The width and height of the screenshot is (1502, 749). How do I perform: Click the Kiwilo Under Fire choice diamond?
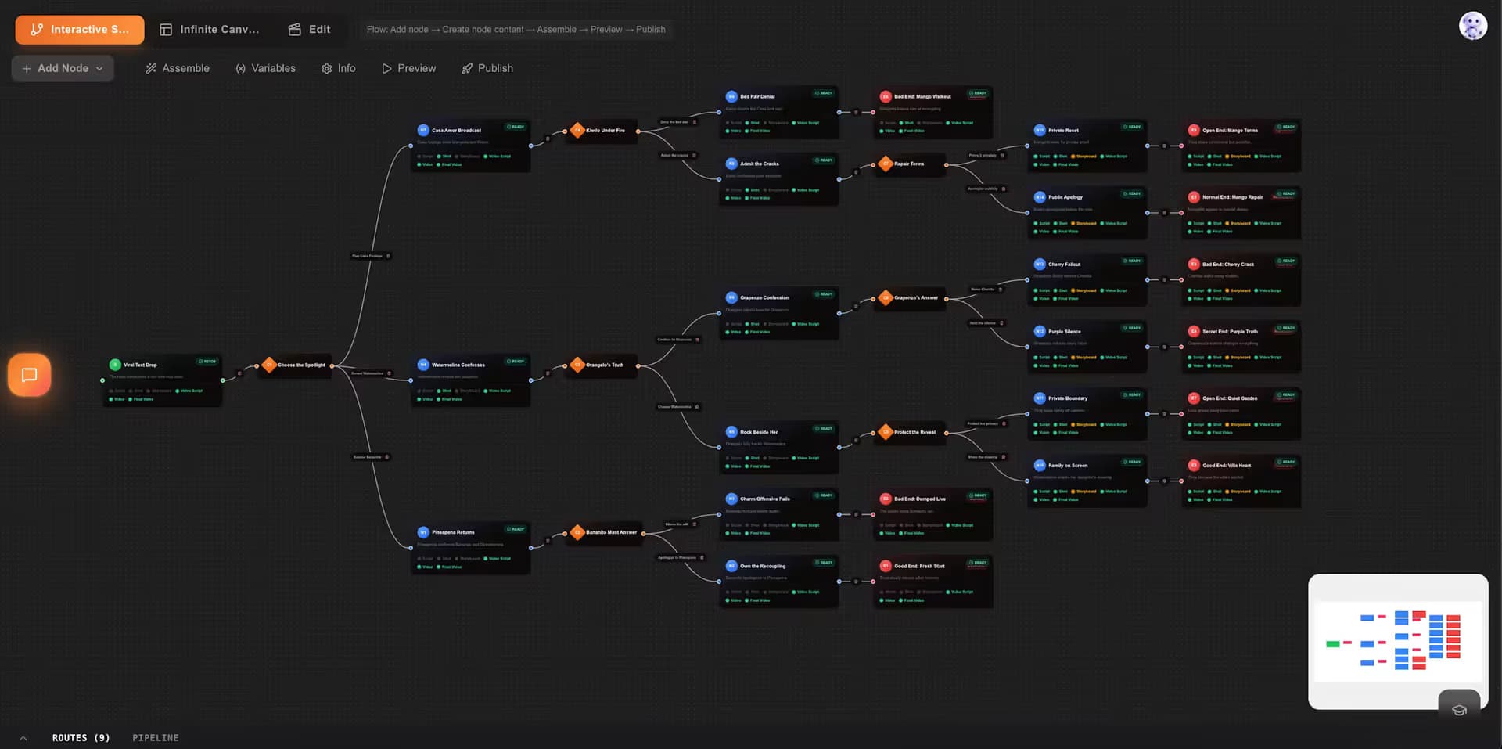[x=577, y=131]
